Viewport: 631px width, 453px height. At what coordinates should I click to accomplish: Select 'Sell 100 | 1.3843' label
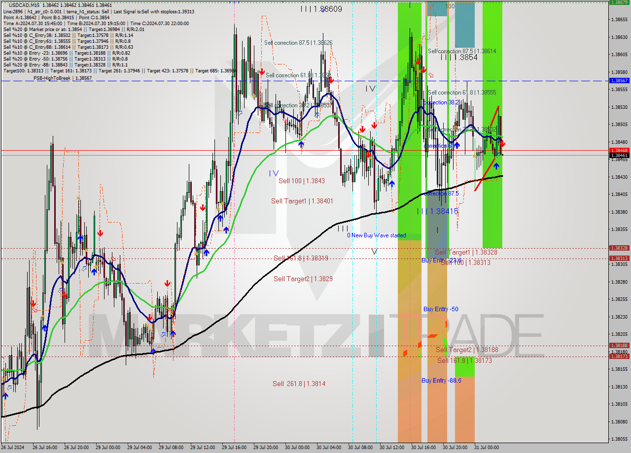click(x=302, y=181)
